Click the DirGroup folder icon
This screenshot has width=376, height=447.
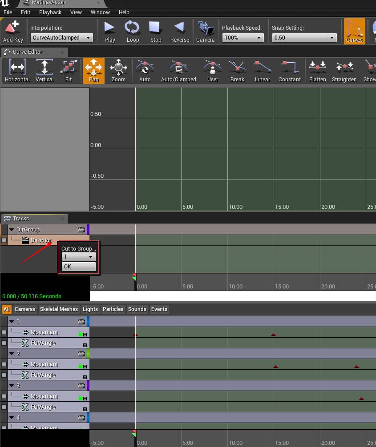click(x=81, y=229)
